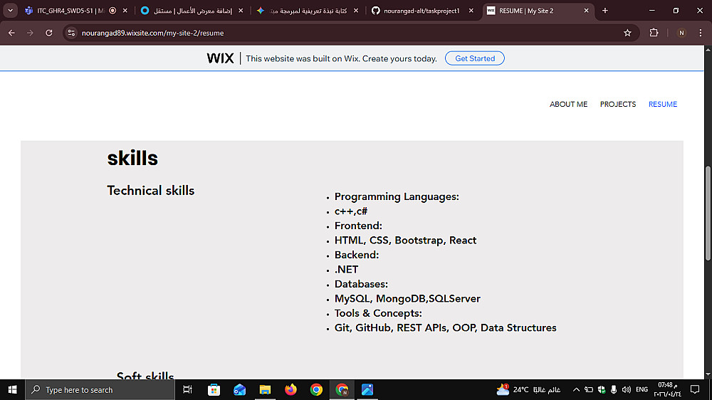
Task: Launch Firefox from the taskbar
Action: point(290,389)
